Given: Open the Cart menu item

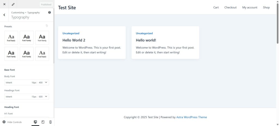Looking at the screenshot, I should point(216,7).
